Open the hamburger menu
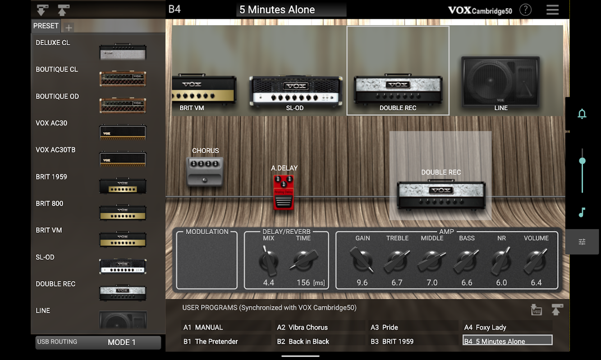The height and width of the screenshot is (360, 601). coord(552,10)
